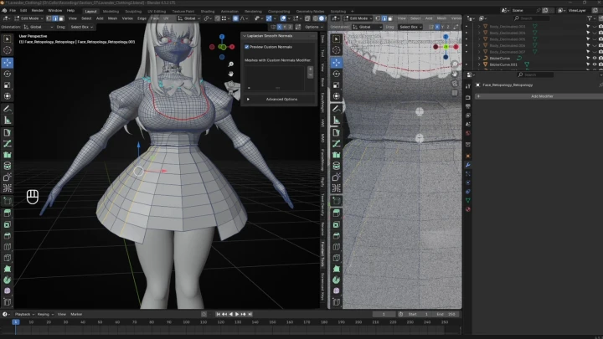
Task: Click the green Y axis on left gizmo
Action: click(x=222, y=47)
